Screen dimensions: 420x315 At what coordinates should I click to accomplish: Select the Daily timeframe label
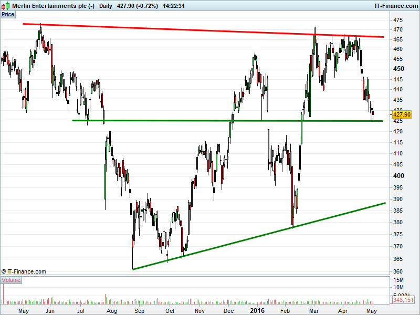tap(106, 6)
